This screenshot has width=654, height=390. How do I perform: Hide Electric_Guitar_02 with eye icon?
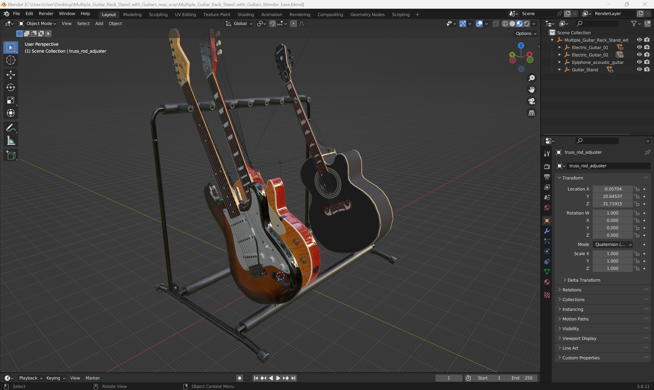(639, 55)
